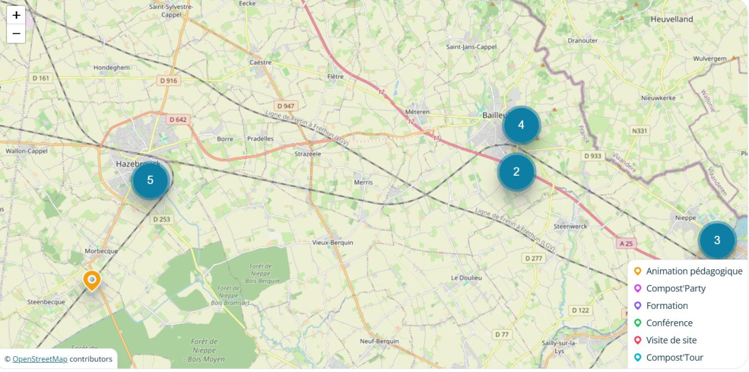Viewport: 749px width, 372px height.
Task: Zoom in with the plus button
Action: [x=16, y=15]
